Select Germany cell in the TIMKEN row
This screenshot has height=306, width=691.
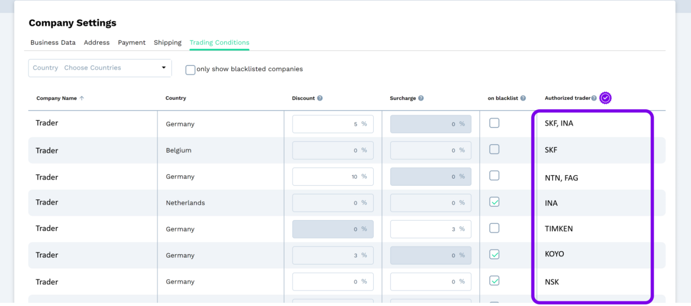(180, 229)
